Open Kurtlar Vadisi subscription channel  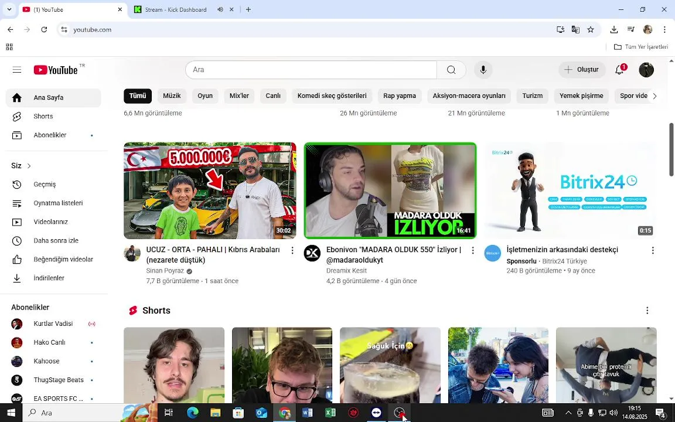53,324
